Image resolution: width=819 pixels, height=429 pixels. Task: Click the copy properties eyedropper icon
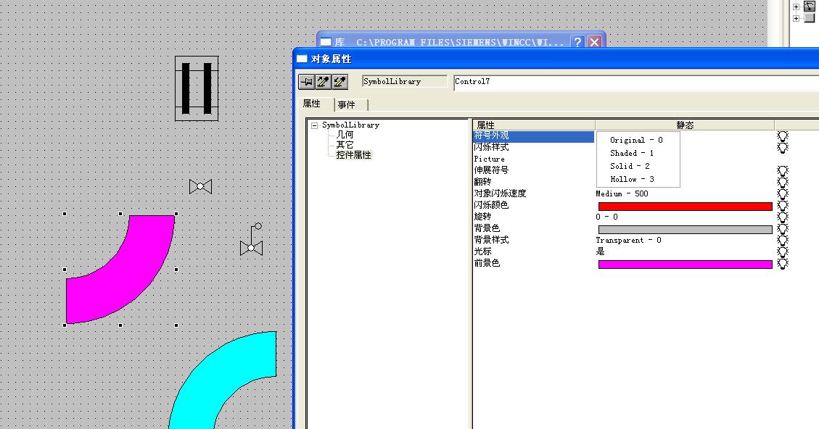click(323, 81)
